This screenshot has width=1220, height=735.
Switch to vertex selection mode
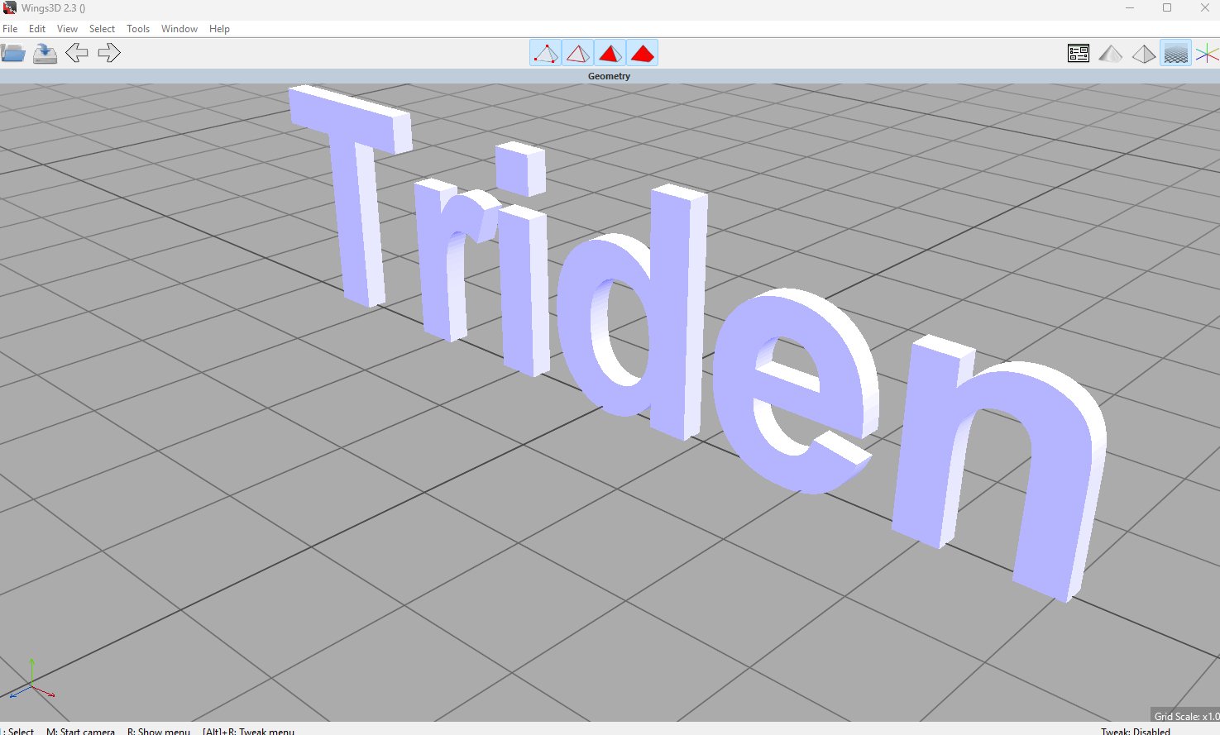545,54
